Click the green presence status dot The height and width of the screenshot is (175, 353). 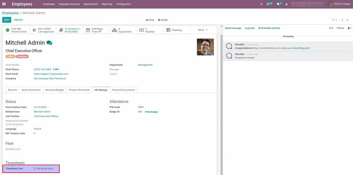point(8,30)
